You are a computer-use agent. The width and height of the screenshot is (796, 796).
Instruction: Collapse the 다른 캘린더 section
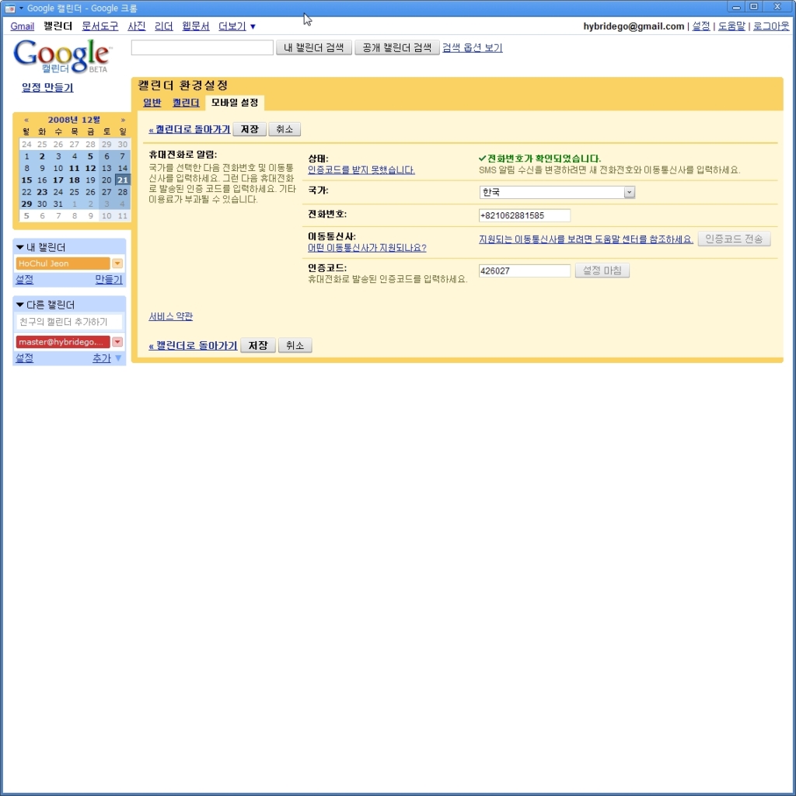click(x=19, y=305)
